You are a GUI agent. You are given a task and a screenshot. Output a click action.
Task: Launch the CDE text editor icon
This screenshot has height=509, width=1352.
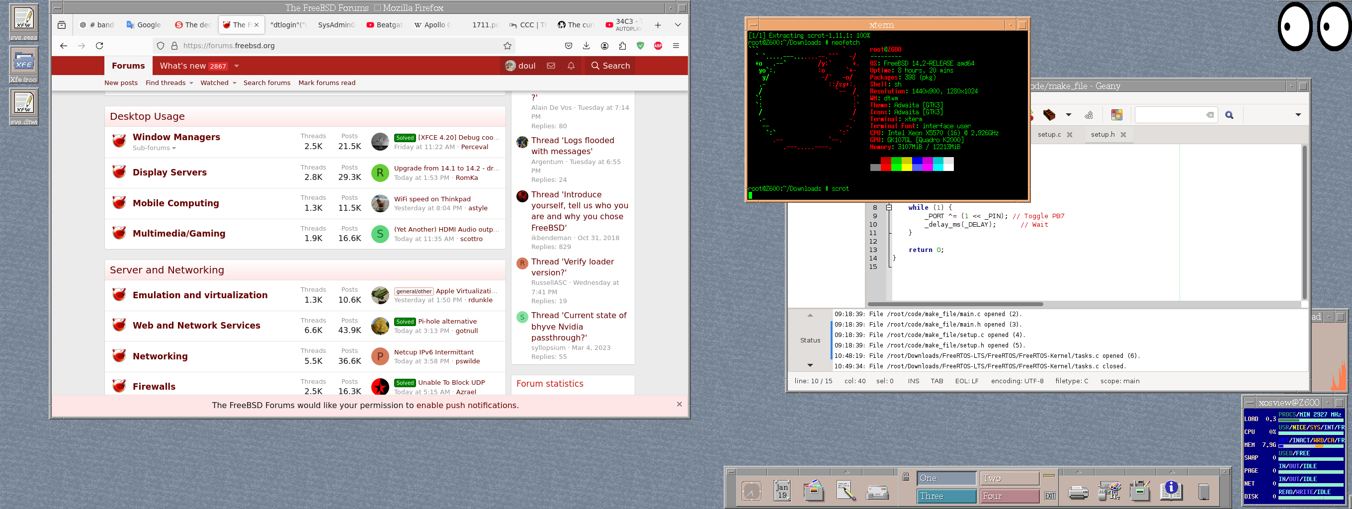pos(845,491)
